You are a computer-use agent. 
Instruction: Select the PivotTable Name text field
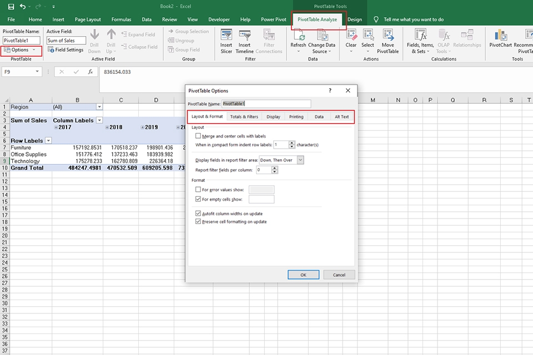click(266, 104)
